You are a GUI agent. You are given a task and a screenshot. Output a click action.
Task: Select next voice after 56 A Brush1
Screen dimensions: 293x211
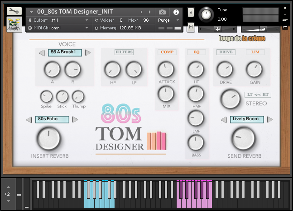click(x=88, y=53)
